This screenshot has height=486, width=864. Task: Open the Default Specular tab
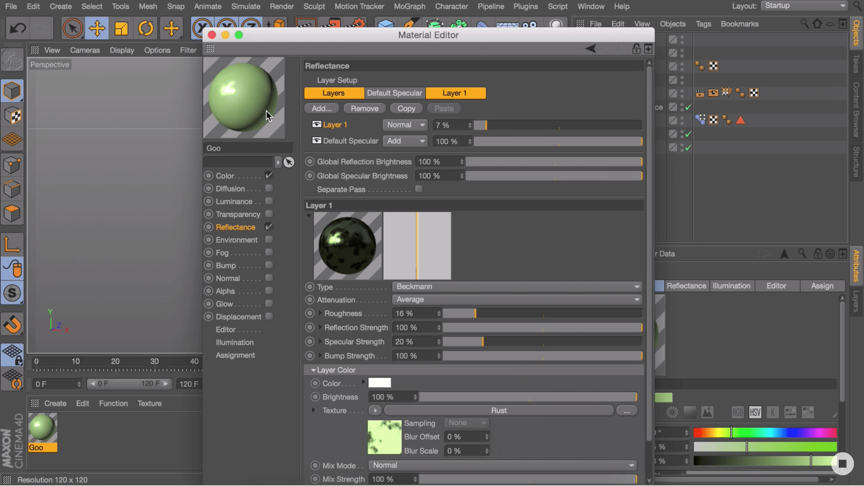395,93
